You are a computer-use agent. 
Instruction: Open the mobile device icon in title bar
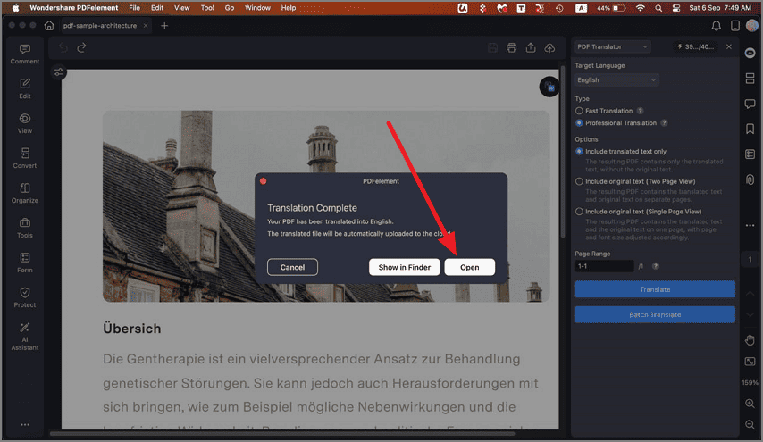[x=735, y=26]
